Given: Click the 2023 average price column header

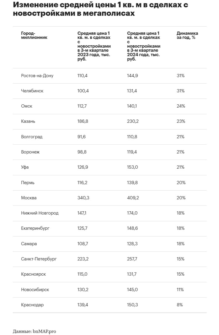Looking at the screenshot, I should (94, 46).
